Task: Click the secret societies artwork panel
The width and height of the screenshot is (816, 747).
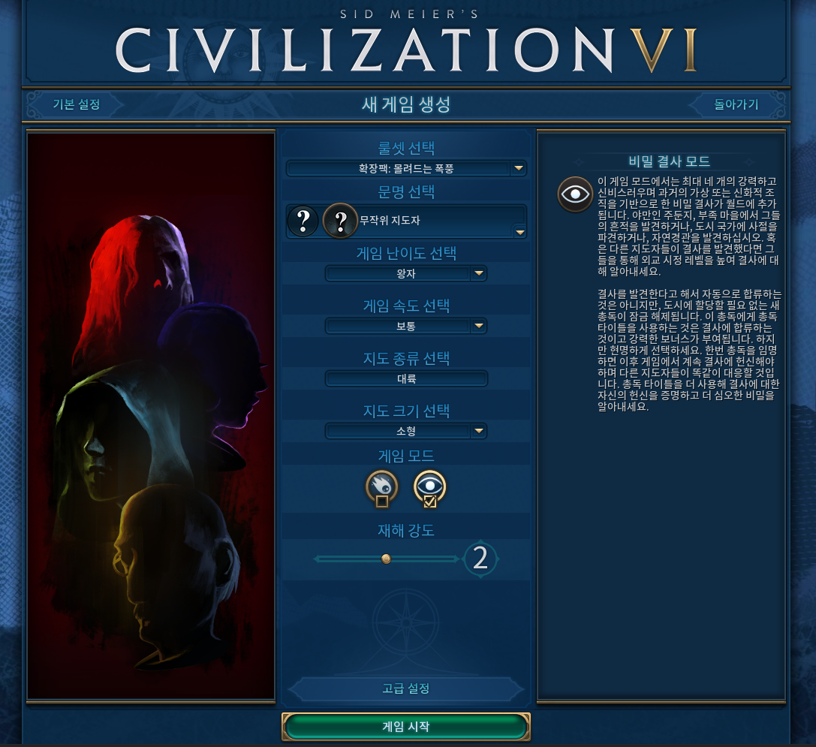Action: tap(151, 416)
